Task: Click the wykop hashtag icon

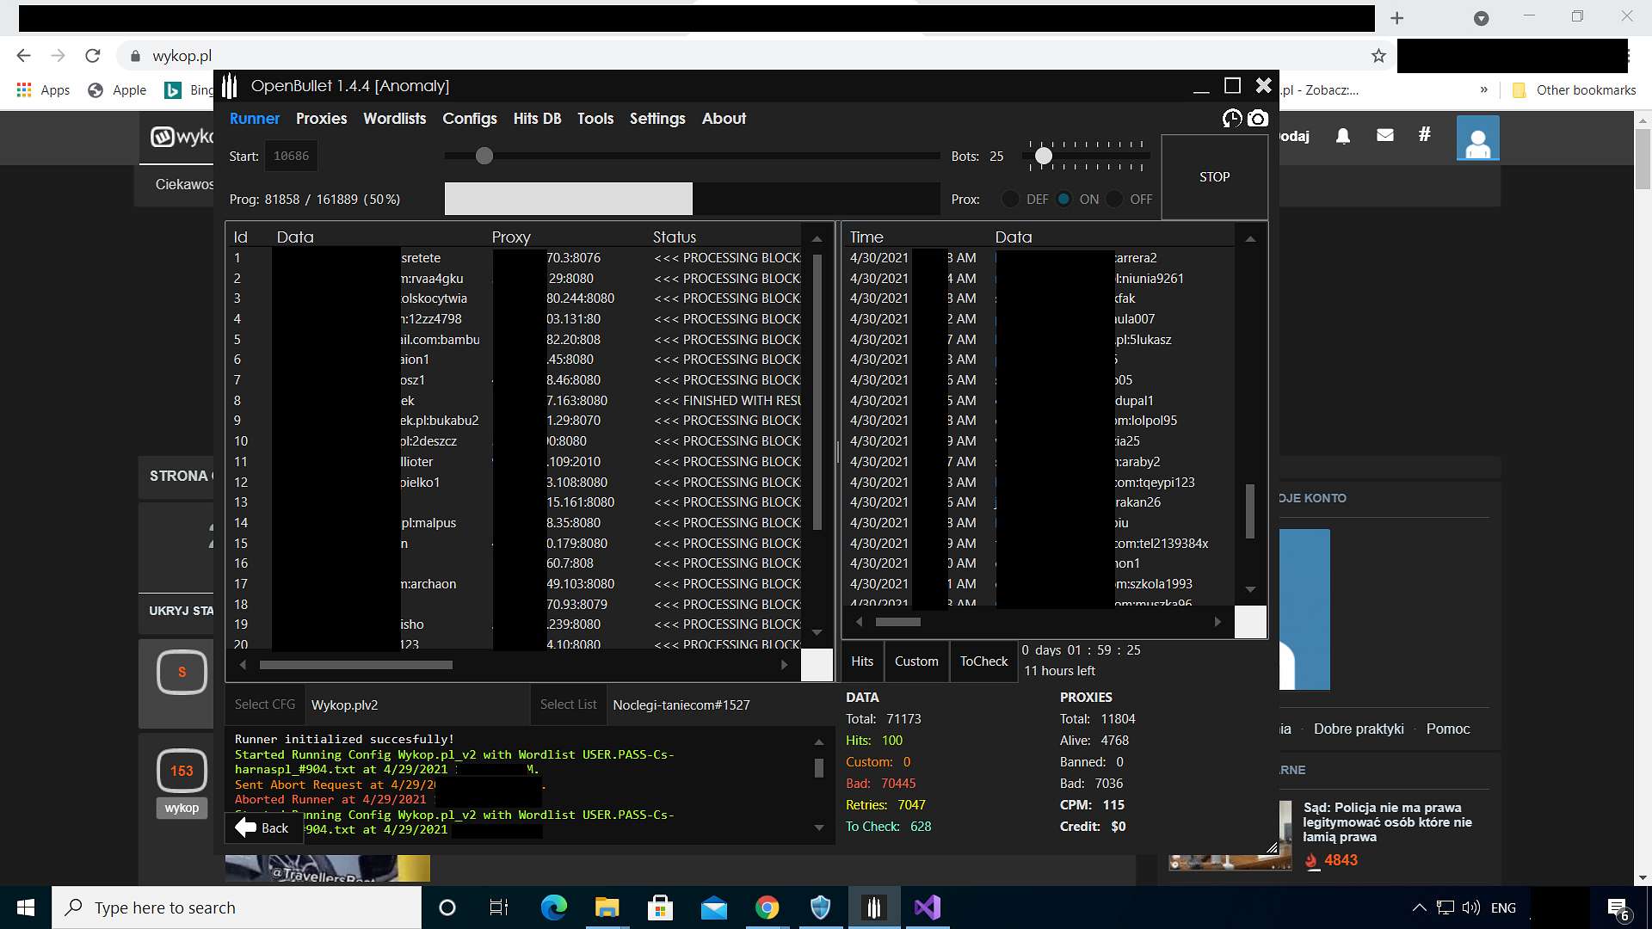Action: (1425, 134)
